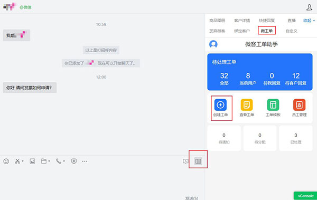Filter 8 tickets for 当前用户
Screen dimensions: 317x200
[248, 79]
